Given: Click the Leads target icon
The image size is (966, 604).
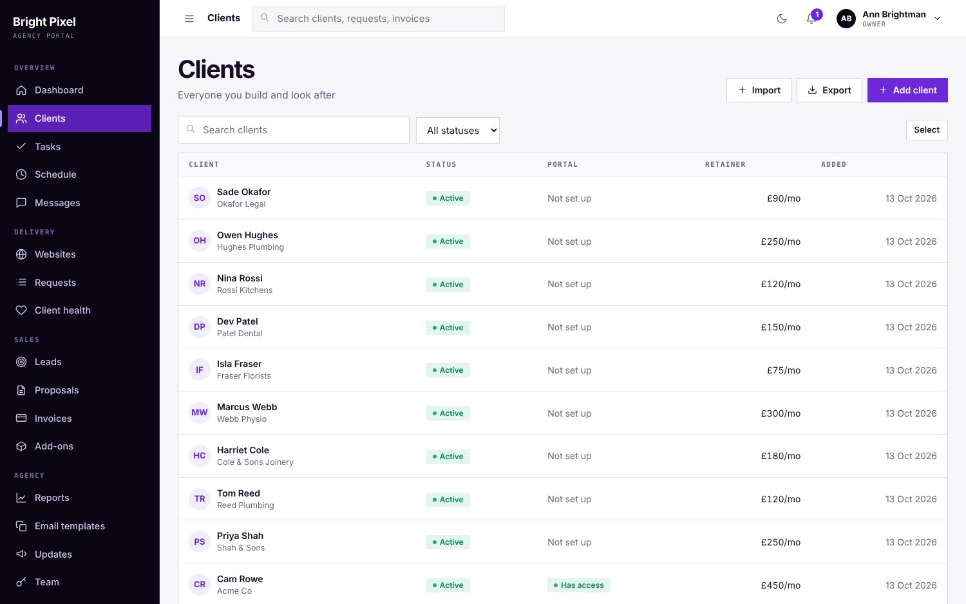Looking at the screenshot, I should [21, 362].
